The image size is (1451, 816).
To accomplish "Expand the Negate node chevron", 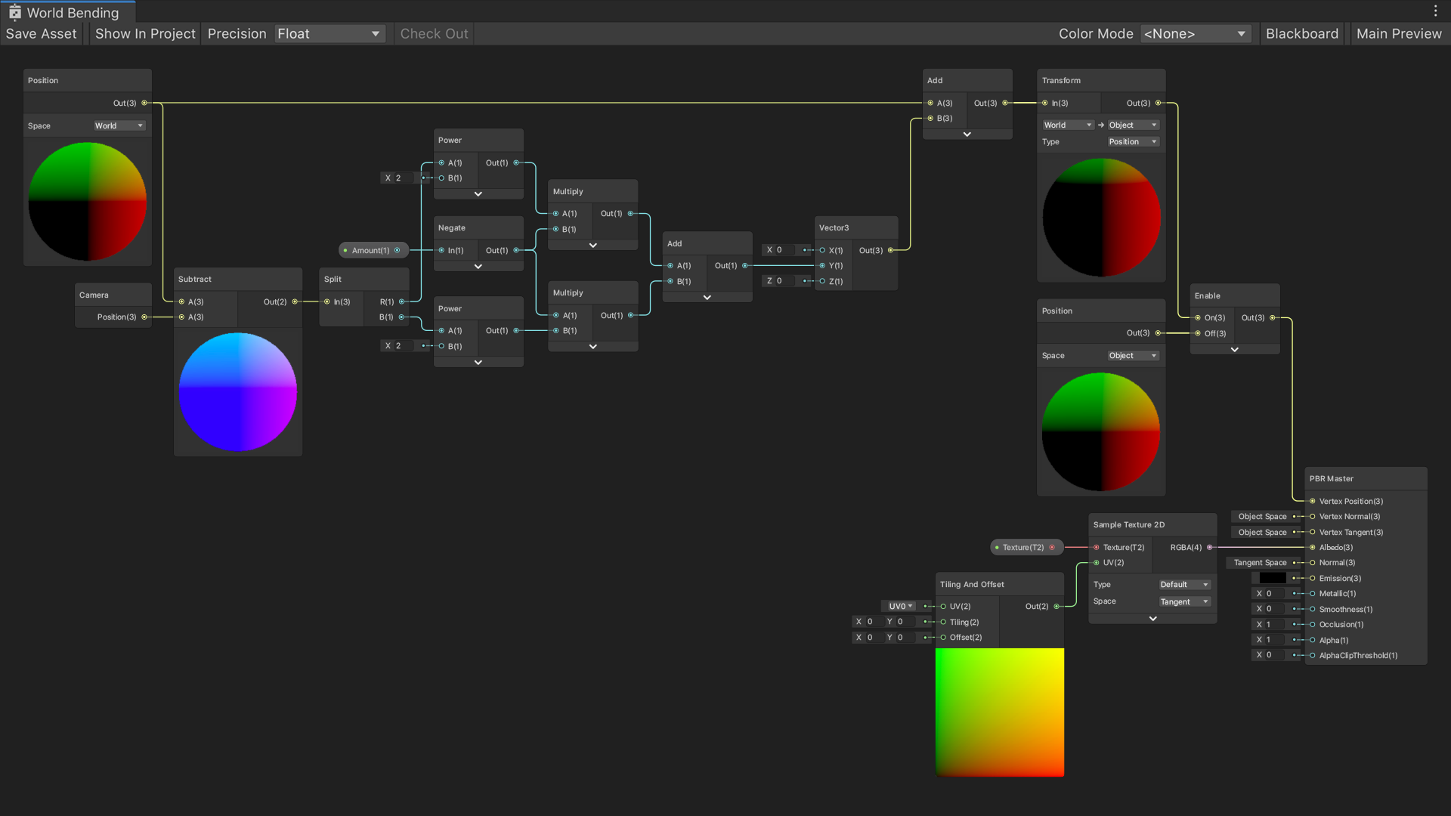I will click(478, 267).
